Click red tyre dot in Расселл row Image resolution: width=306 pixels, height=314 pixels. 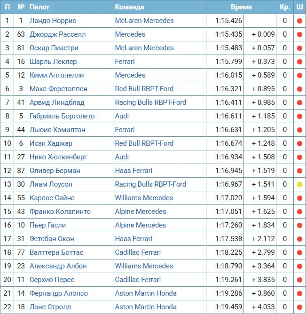pyautogui.click(x=299, y=34)
